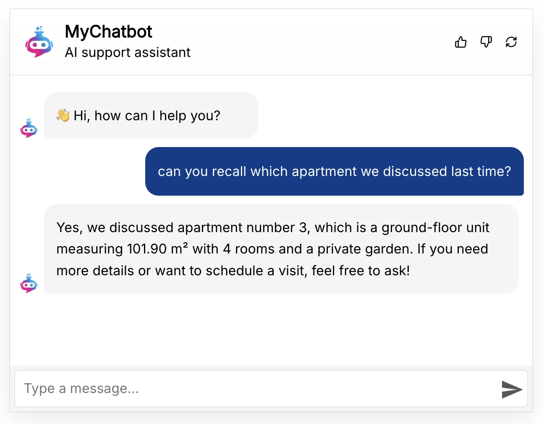The image size is (544, 424).
Task: Click the greeting message from the bot
Action: tap(151, 115)
